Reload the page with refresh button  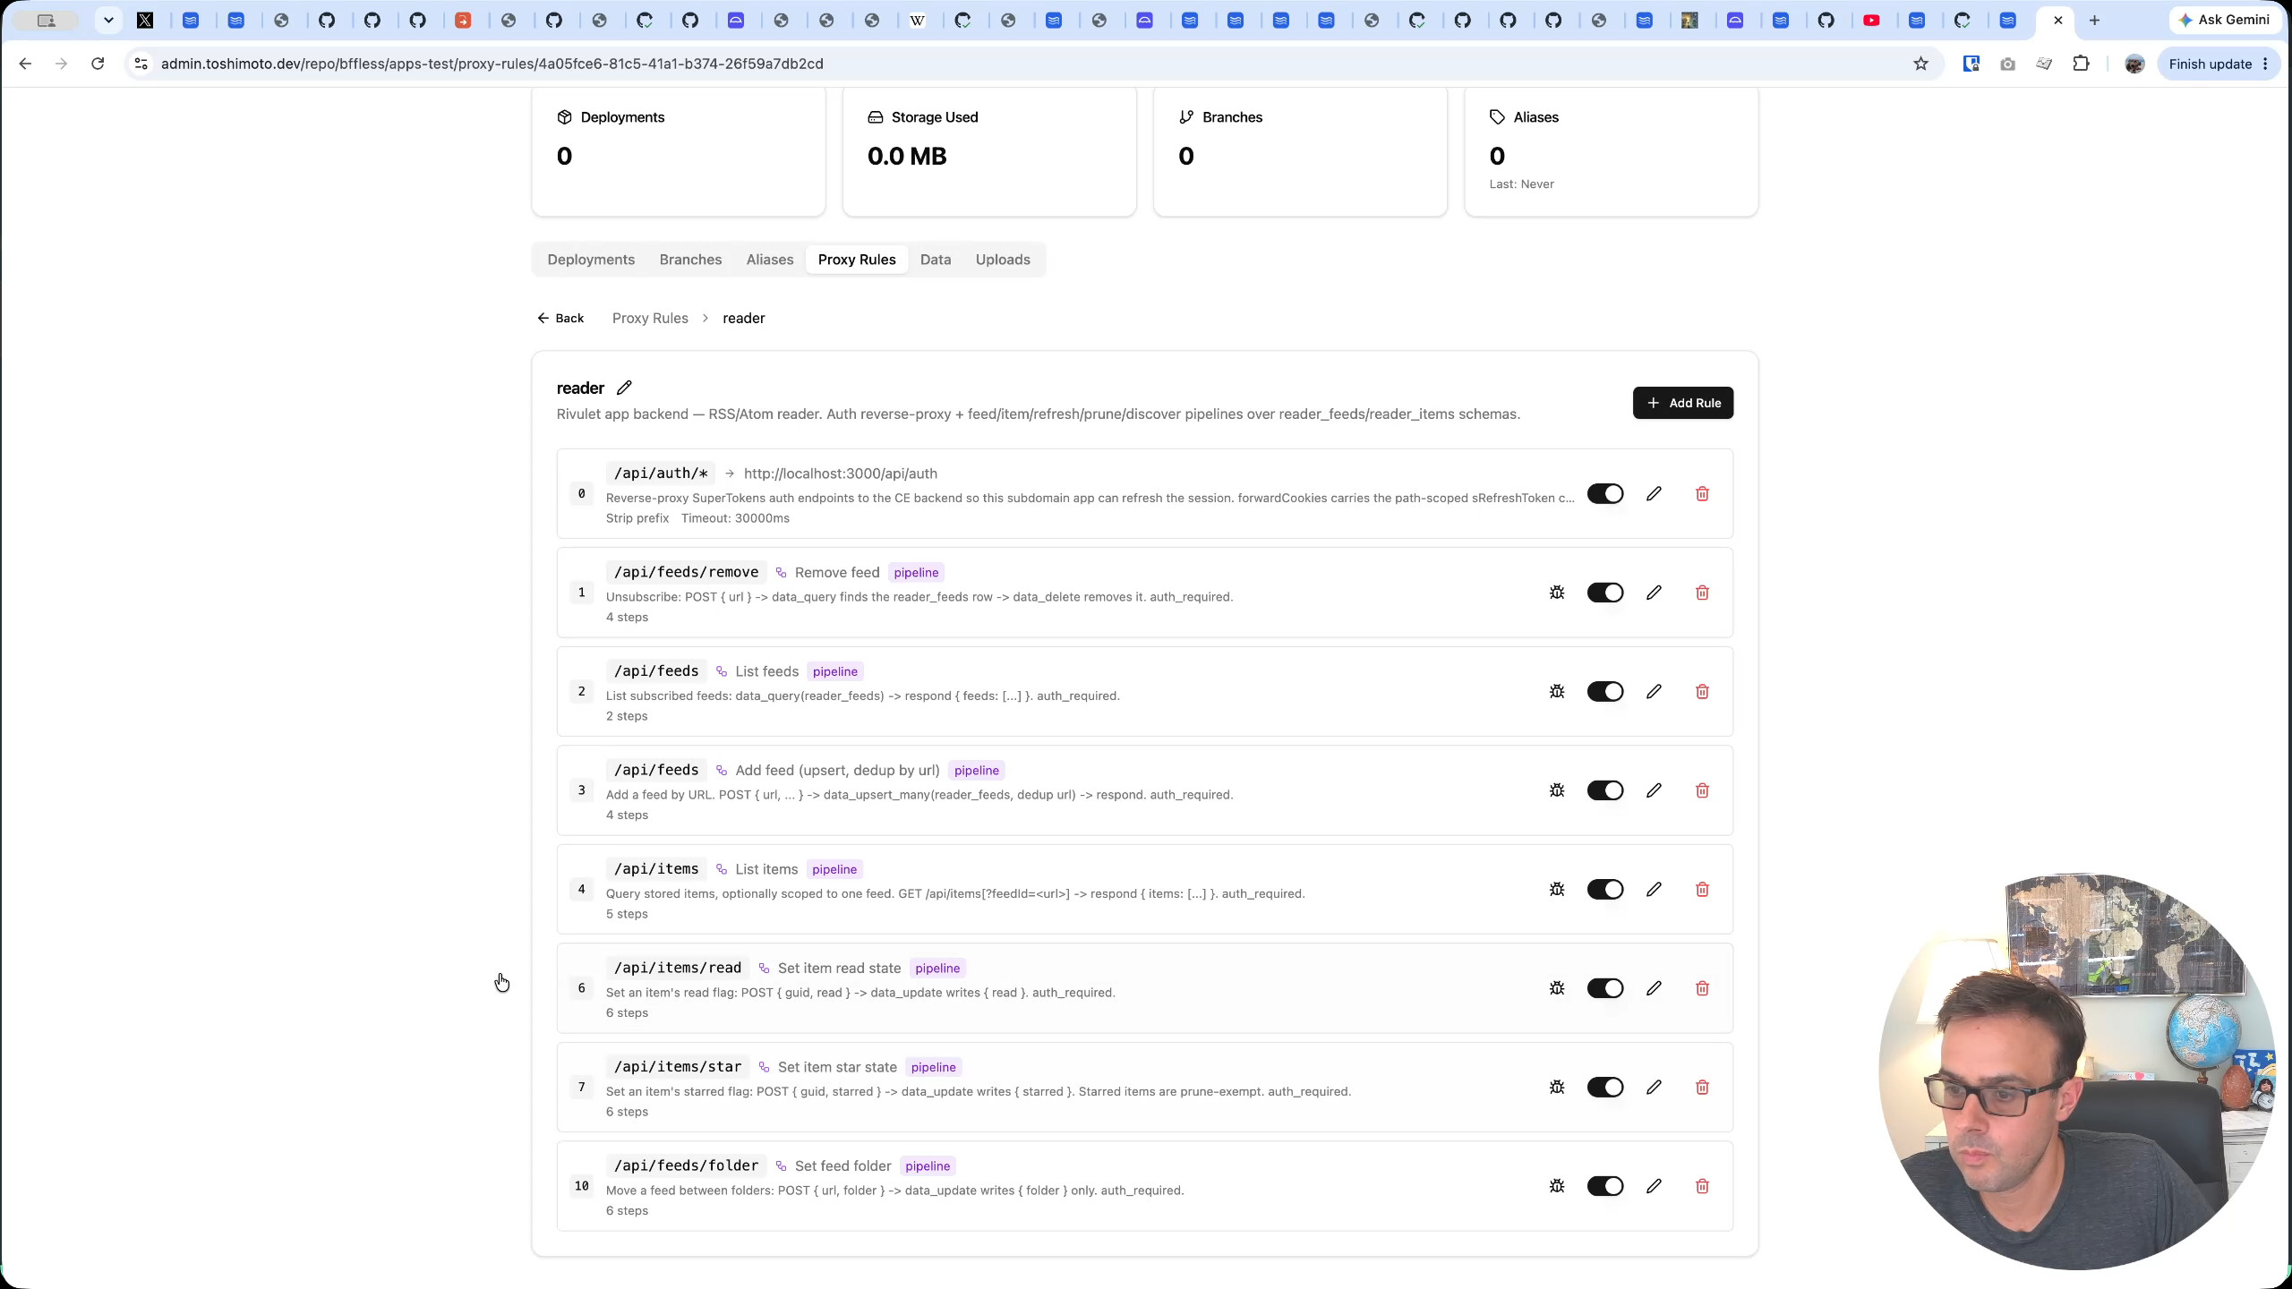click(x=98, y=64)
